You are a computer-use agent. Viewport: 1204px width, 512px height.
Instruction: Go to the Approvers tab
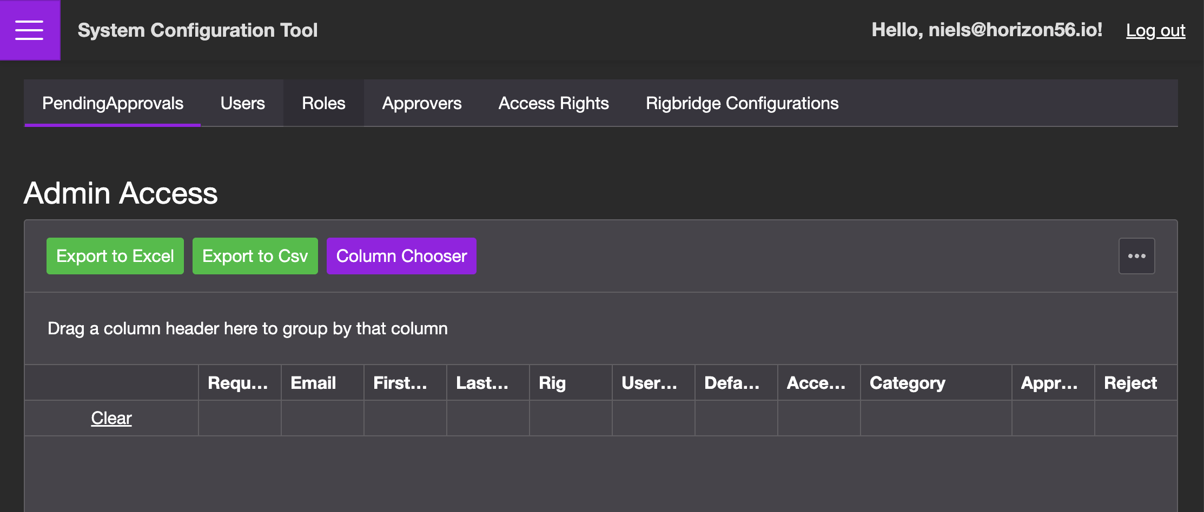click(421, 103)
